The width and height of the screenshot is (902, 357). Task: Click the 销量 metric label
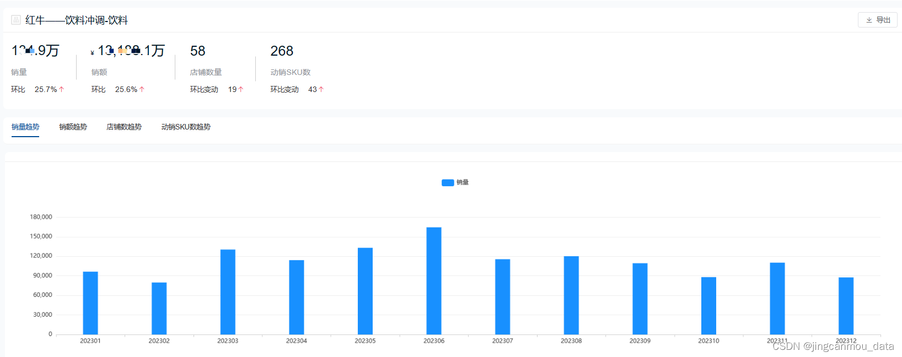pyautogui.click(x=19, y=72)
